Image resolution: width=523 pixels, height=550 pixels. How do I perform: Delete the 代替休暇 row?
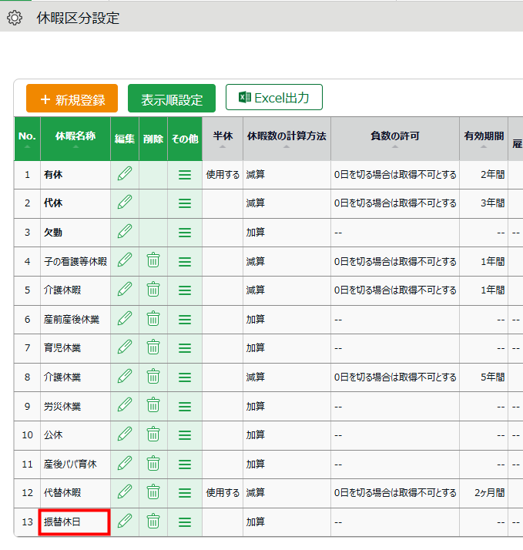point(153,492)
